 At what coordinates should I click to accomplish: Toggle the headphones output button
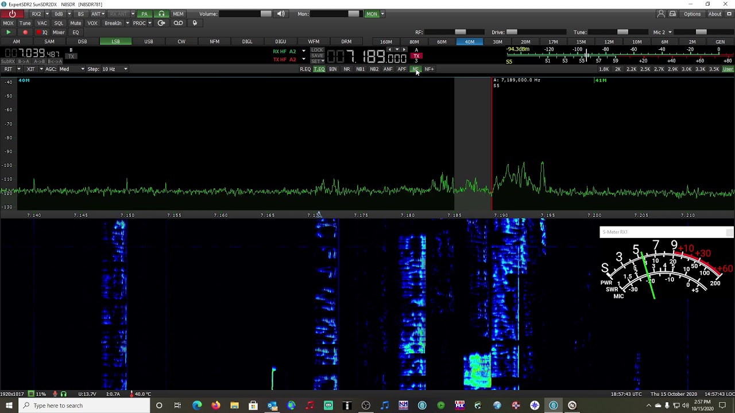(161, 14)
